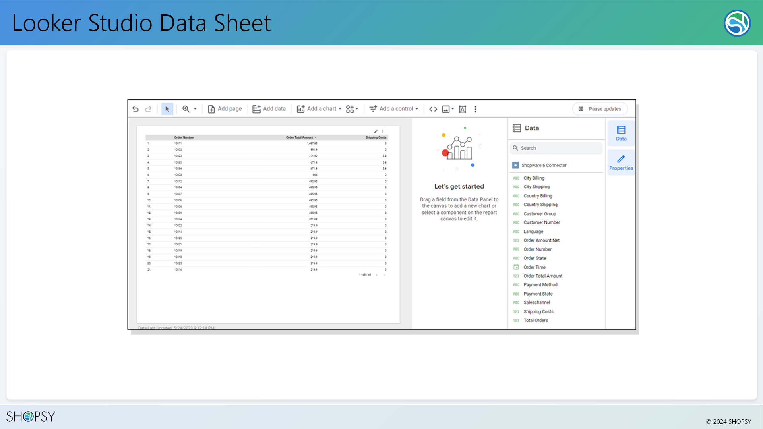This screenshot has height=429, width=763.
Task: Click the Add a control icon
Action: tap(373, 109)
